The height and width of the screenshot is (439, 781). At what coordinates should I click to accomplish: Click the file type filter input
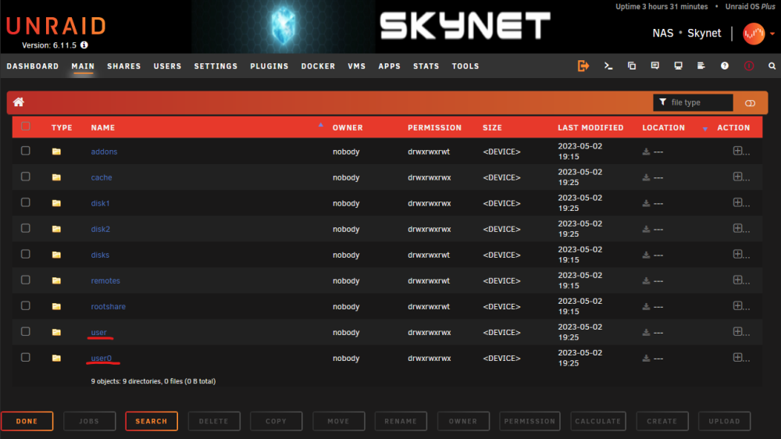click(693, 102)
